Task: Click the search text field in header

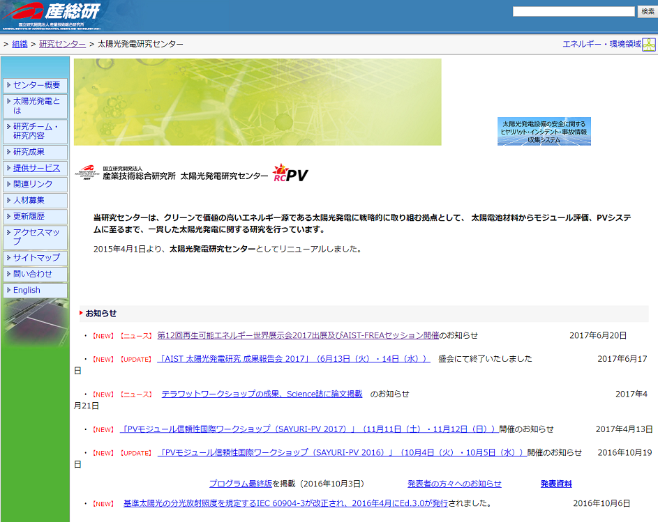Action: coord(574,12)
